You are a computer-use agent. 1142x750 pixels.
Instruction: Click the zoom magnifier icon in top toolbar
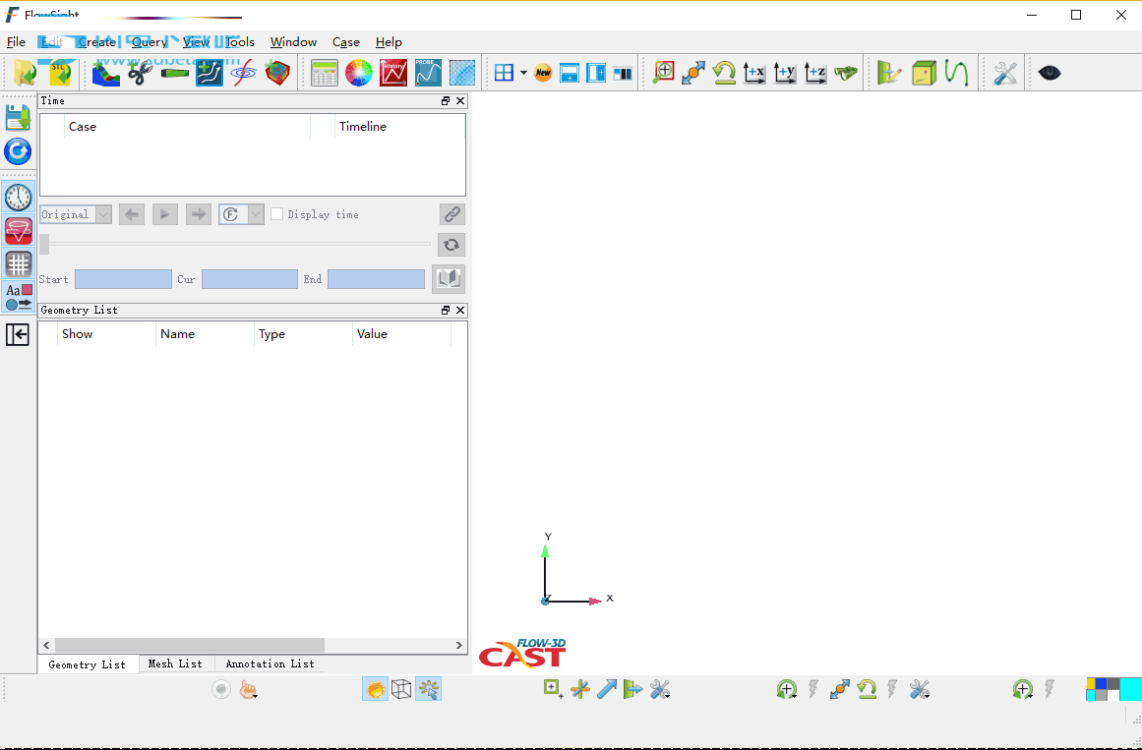[663, 73]
